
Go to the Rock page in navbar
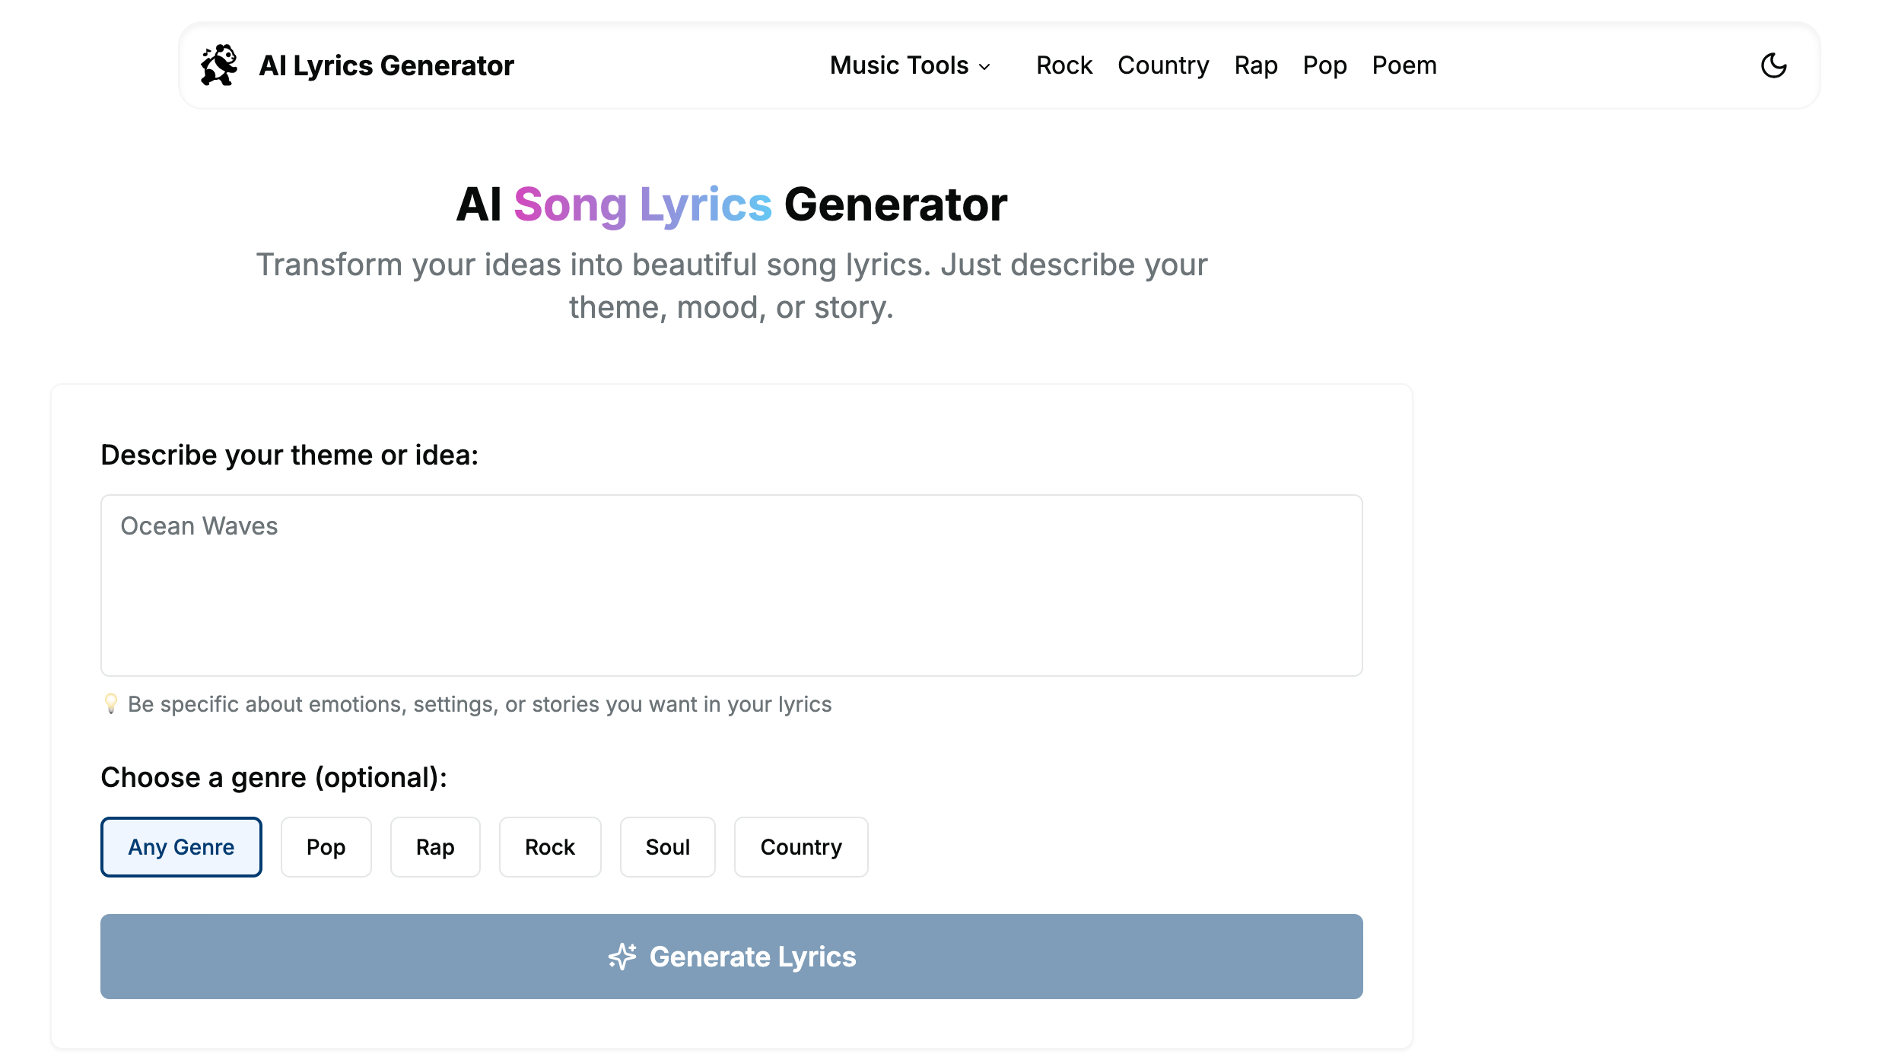(1063, 65)
